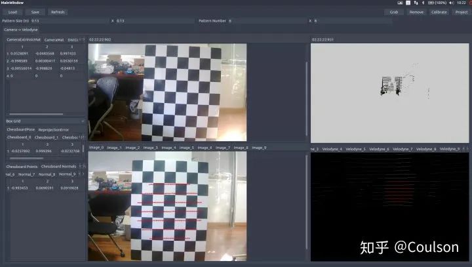The width and height of the screenshot is (472, 267).
Task: Click the extrinsic matrix cell -0.998589
Action: click(x=18, y=61)
